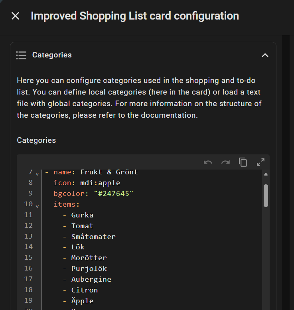Select line number 15 in the gutter

tap(28, 258)
